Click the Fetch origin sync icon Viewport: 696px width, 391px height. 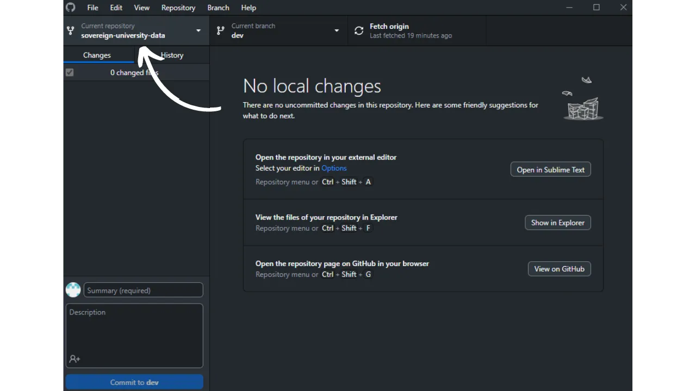[359, 31]
